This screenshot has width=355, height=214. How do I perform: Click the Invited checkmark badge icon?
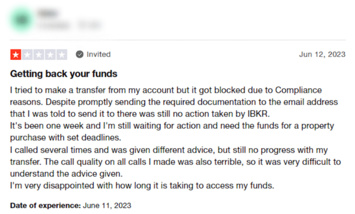(79, 54)
